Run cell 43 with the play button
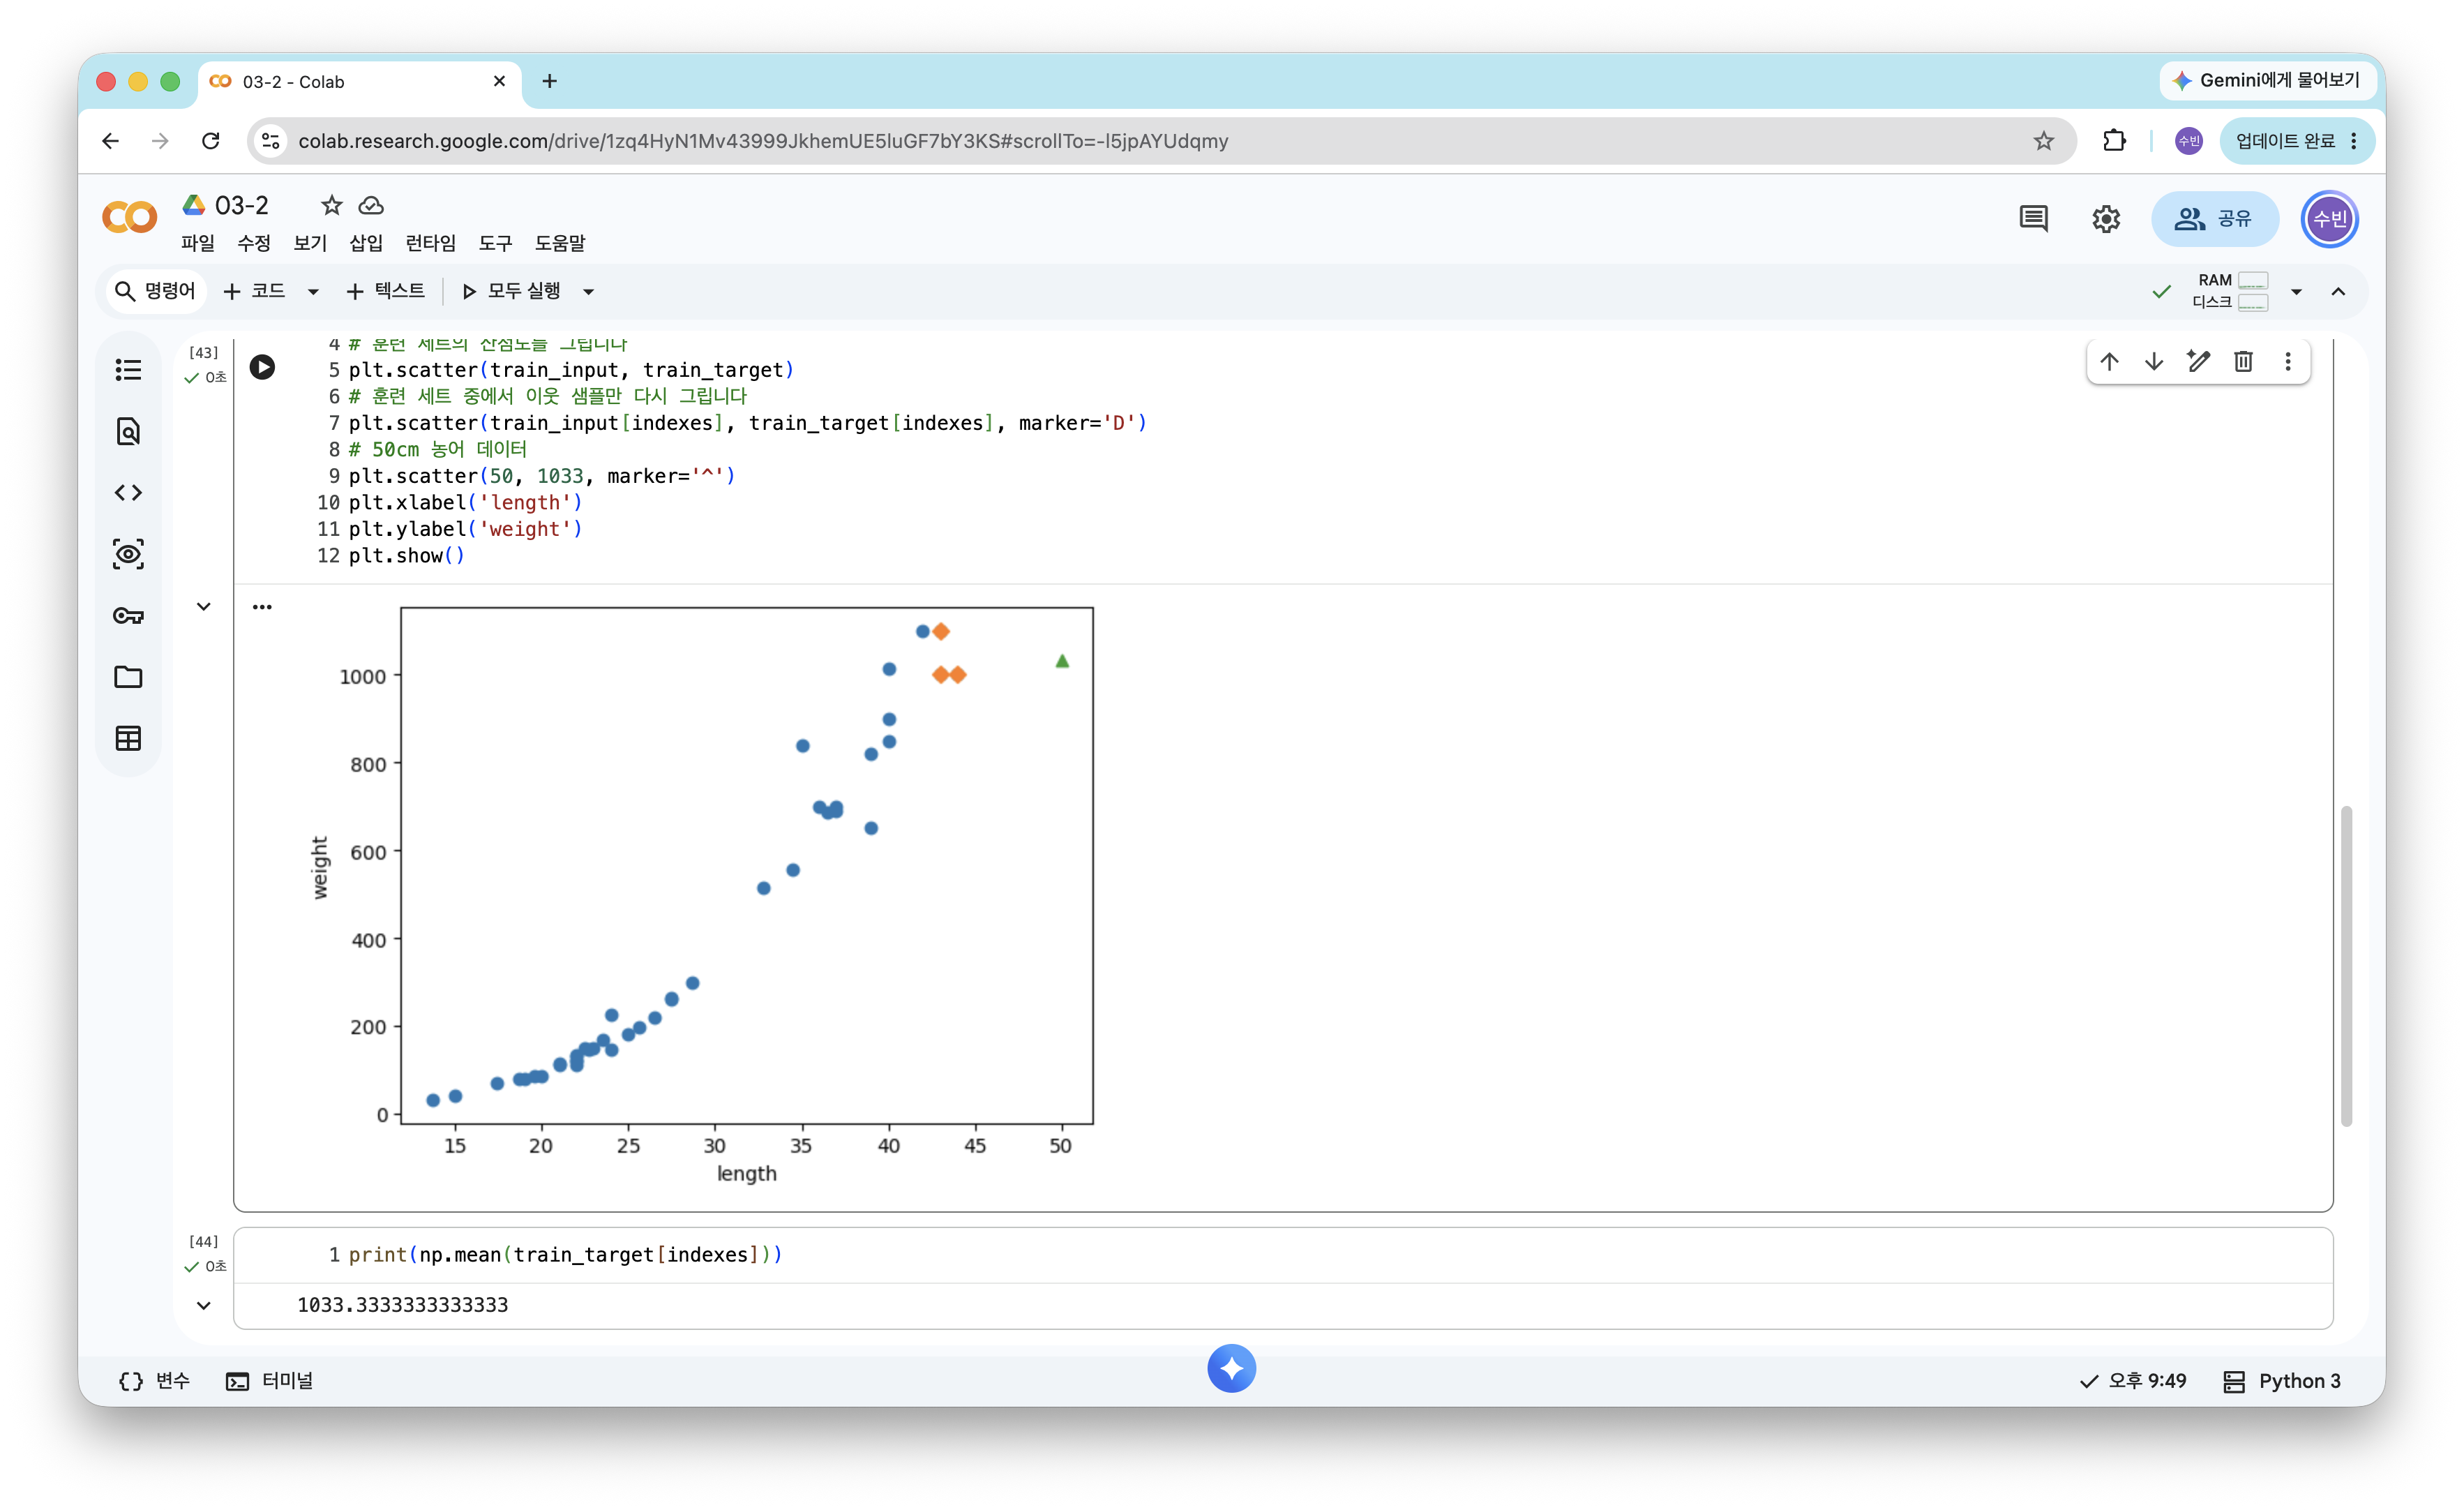This screenshot has height=1510, width=2464. tap(262, 367)
